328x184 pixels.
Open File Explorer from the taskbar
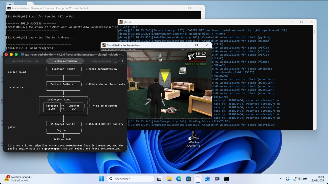point(169,179)
